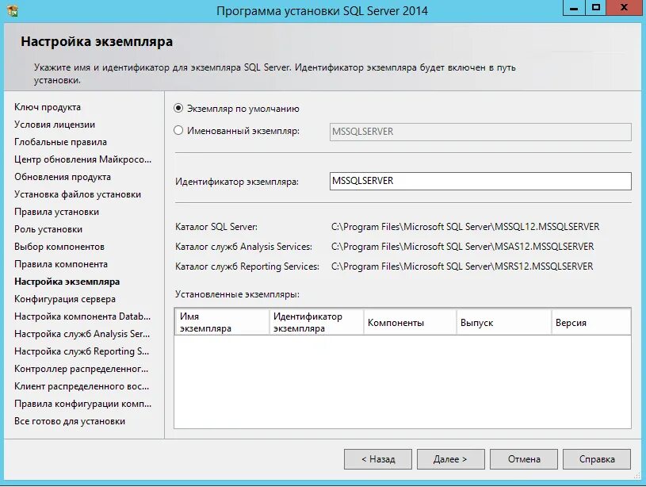Click the MSRS12.MSSQLSERVER Reporting Services path
The width and height of the screenshot is (646, 487).
click(x=462, y=267)
